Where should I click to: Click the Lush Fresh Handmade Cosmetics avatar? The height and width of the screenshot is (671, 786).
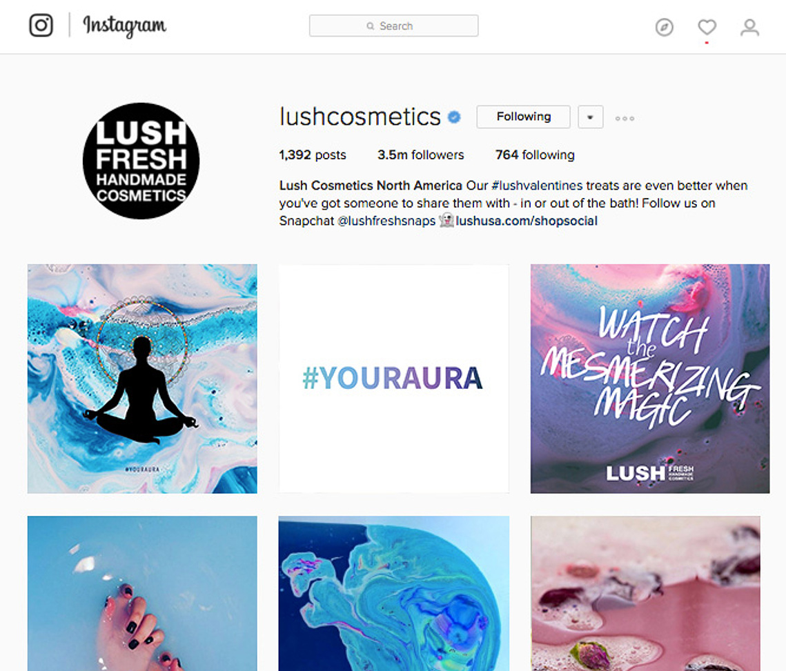pyautogui.click(x=141, y=161)
